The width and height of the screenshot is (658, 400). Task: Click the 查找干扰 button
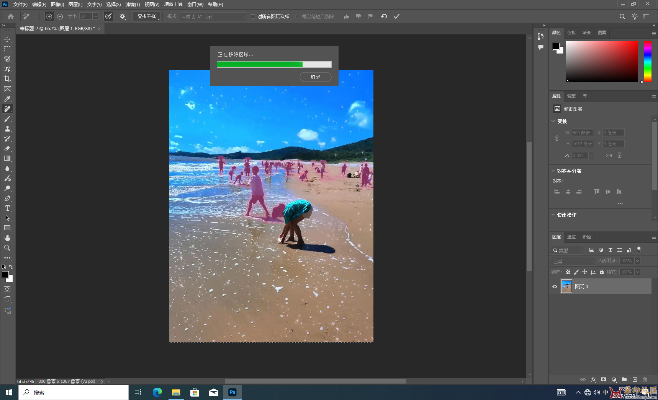click(147, 16)
